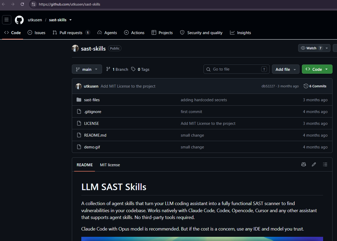Open the demo.gif file
The width and height of the screenshot is (337, 241).
click(92, 147)
